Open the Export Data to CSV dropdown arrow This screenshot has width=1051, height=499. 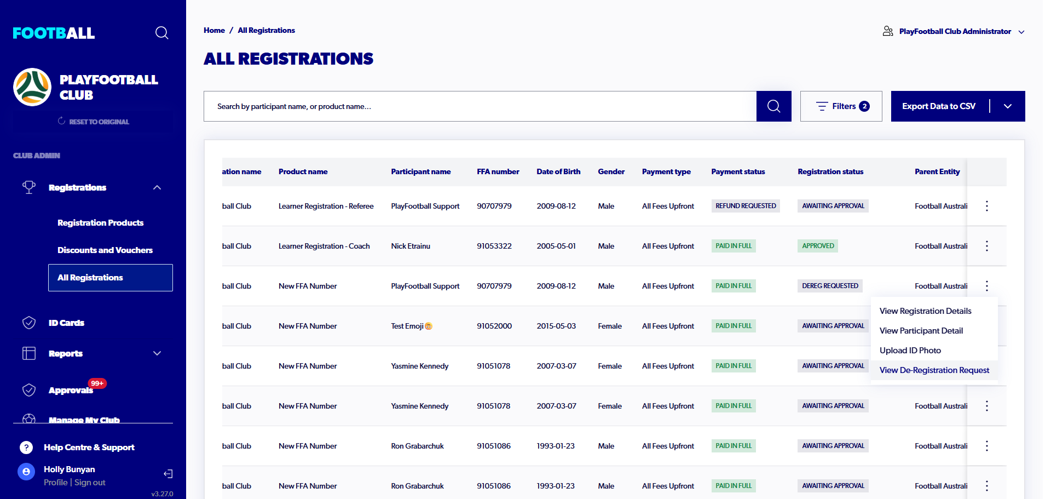point(1008,106)
